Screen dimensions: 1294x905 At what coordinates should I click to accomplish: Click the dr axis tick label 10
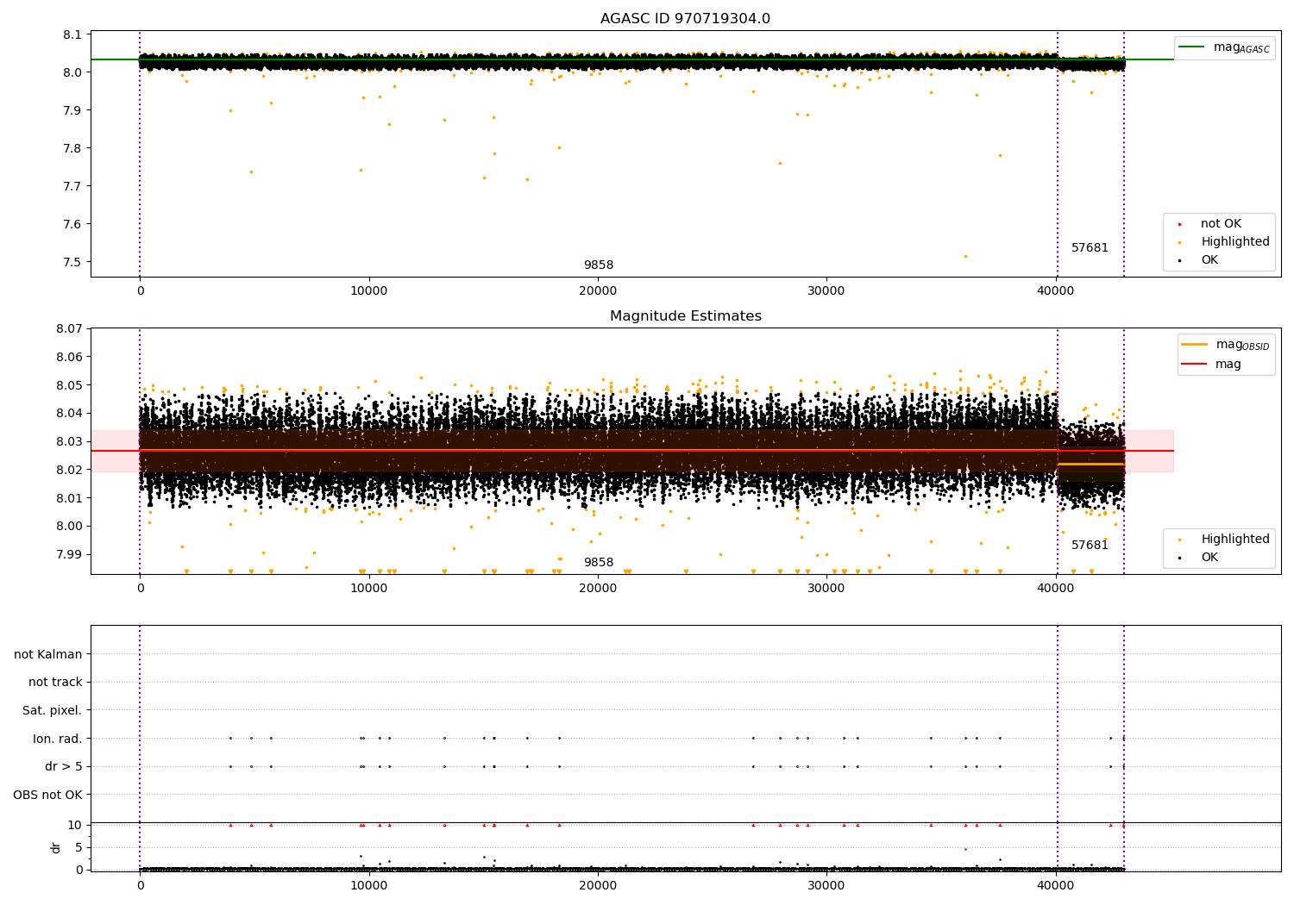coord(75,825)
